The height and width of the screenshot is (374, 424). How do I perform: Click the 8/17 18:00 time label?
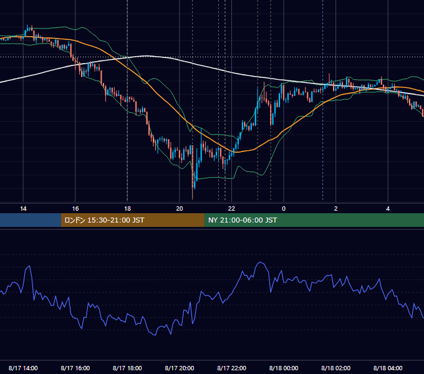coord(127,368)
